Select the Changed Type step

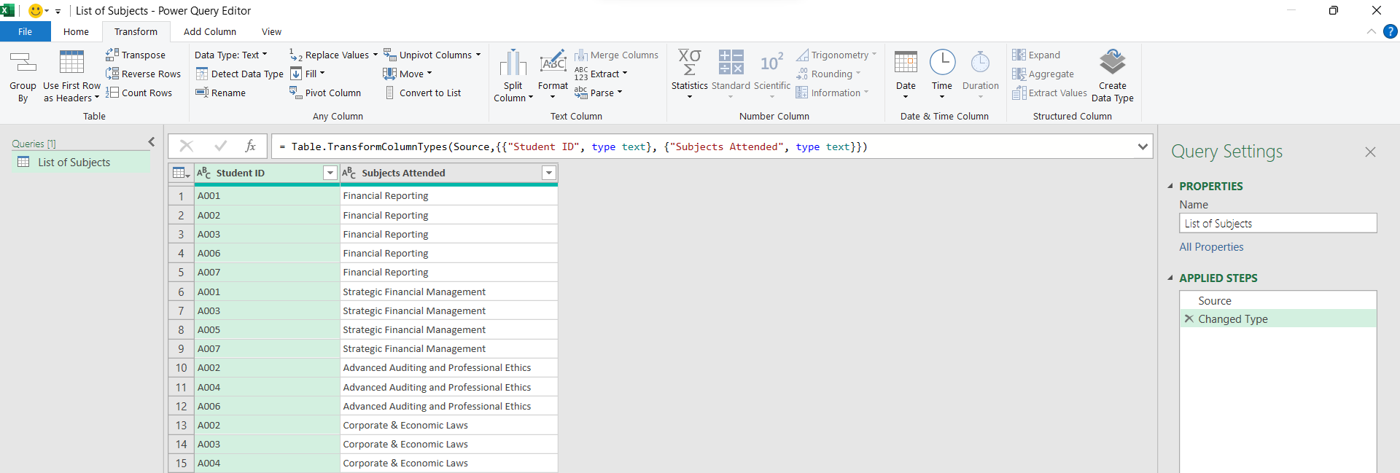[1277, 318]
